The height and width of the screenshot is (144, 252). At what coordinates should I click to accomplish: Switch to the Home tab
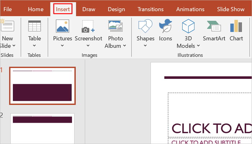coord(36,9)
